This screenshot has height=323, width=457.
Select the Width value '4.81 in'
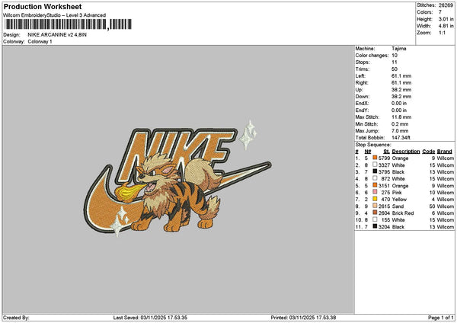(x=446, y=26)
